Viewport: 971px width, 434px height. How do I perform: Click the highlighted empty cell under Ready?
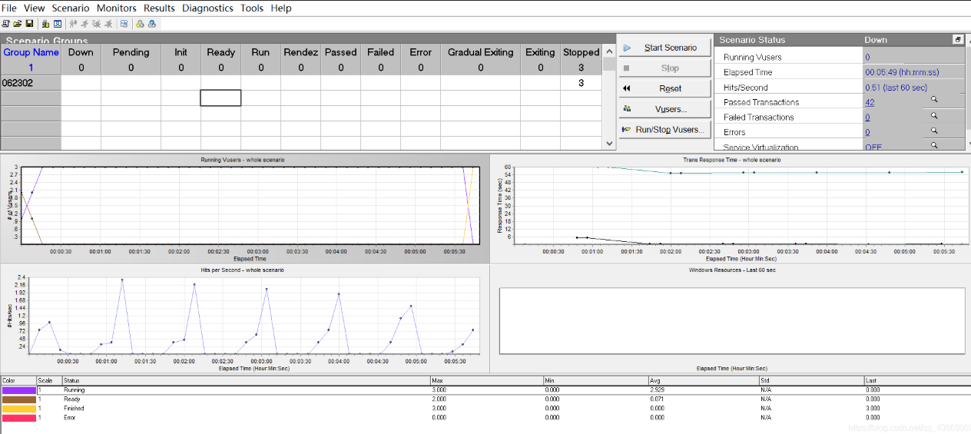[220, 98]
